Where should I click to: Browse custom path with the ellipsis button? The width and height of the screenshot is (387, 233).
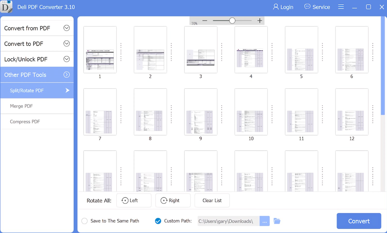click(264, 221)
